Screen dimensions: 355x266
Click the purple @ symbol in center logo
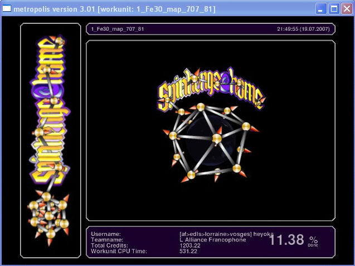227,86
